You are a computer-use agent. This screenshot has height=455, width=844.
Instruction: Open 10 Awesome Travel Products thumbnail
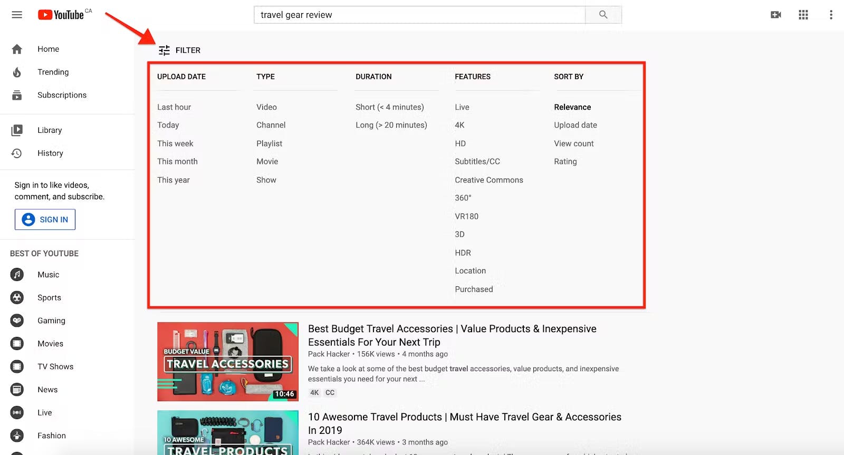point(228,433)
